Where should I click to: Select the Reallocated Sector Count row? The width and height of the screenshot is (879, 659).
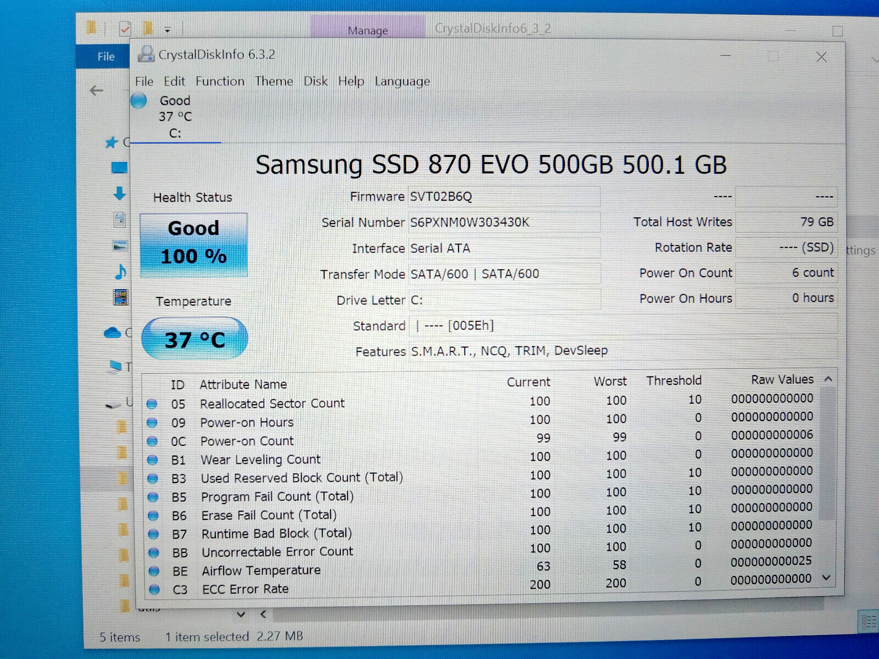481,401
